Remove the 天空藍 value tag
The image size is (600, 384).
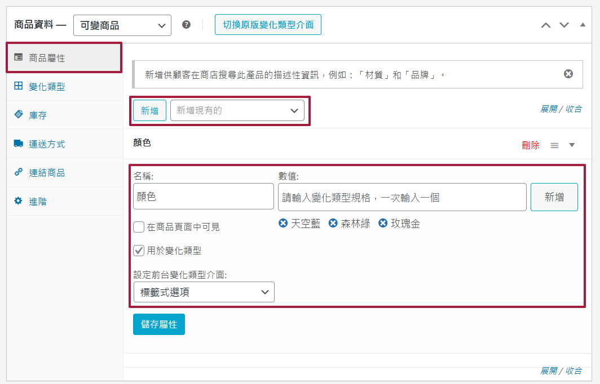point(283,224)
